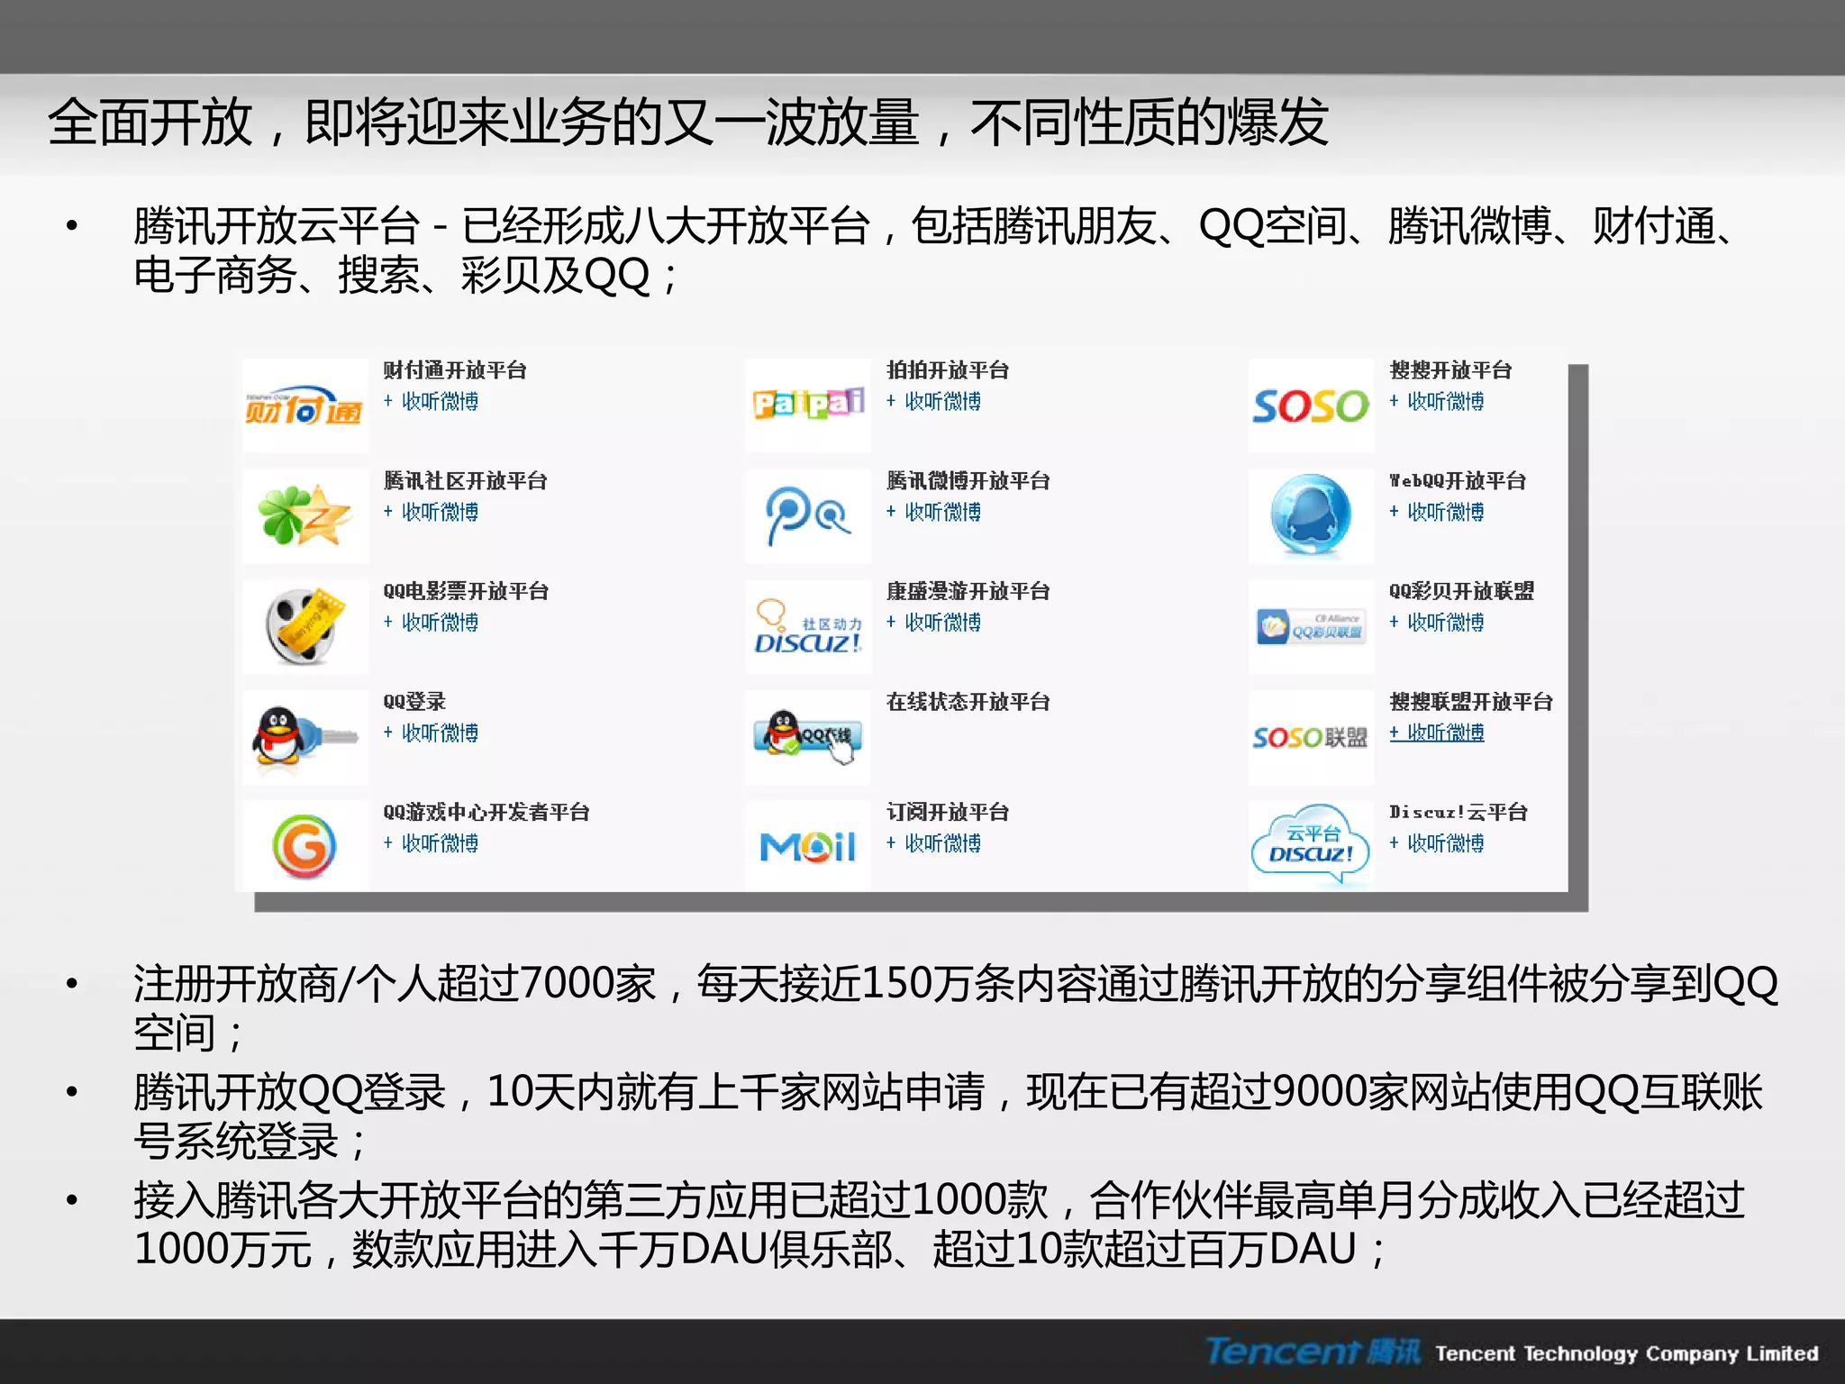Viewport: 1845px width, 1384px height.
Task: Select the bullet about 腾讯开放云平台
Action: pyautogui.click(x=932, y=250)
